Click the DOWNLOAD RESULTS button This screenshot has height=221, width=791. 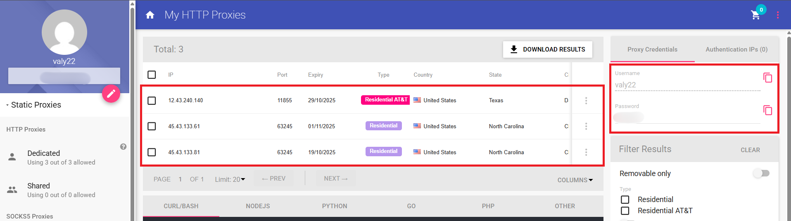547,49
